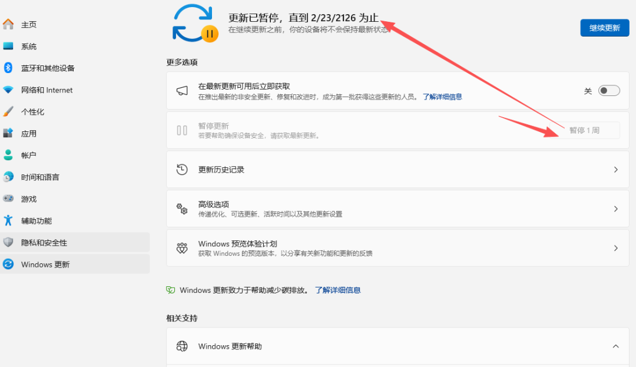Viewport: 636px width, 367px height.
Task: Click the Windows 更新 sync icon in sidebar
Action: (8, 264)
